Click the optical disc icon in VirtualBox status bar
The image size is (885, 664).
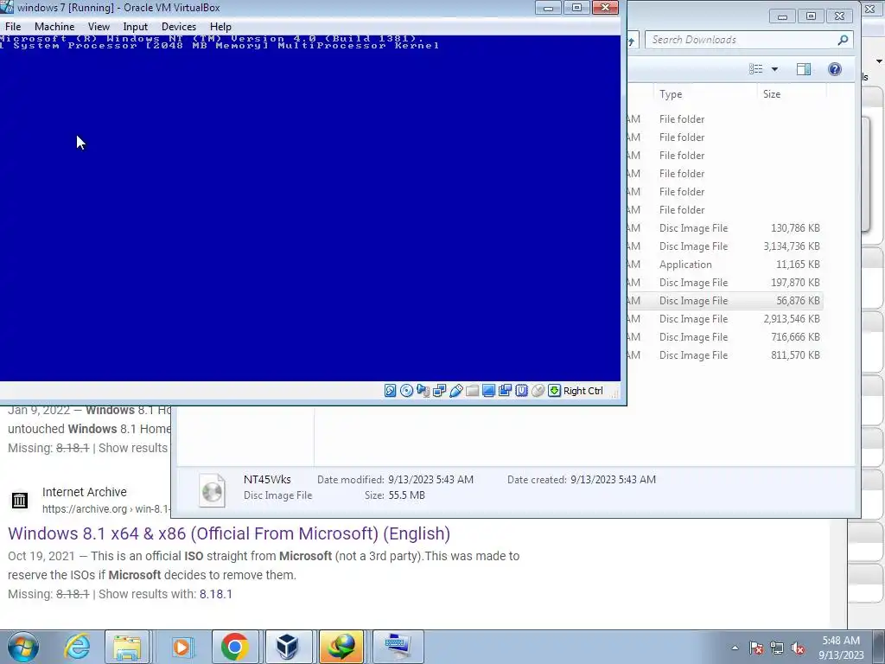pyautogui.click(x=406, y=391)
